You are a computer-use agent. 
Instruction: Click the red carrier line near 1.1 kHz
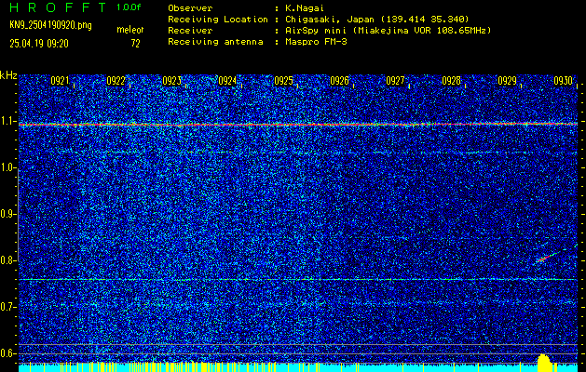point(298,125)
